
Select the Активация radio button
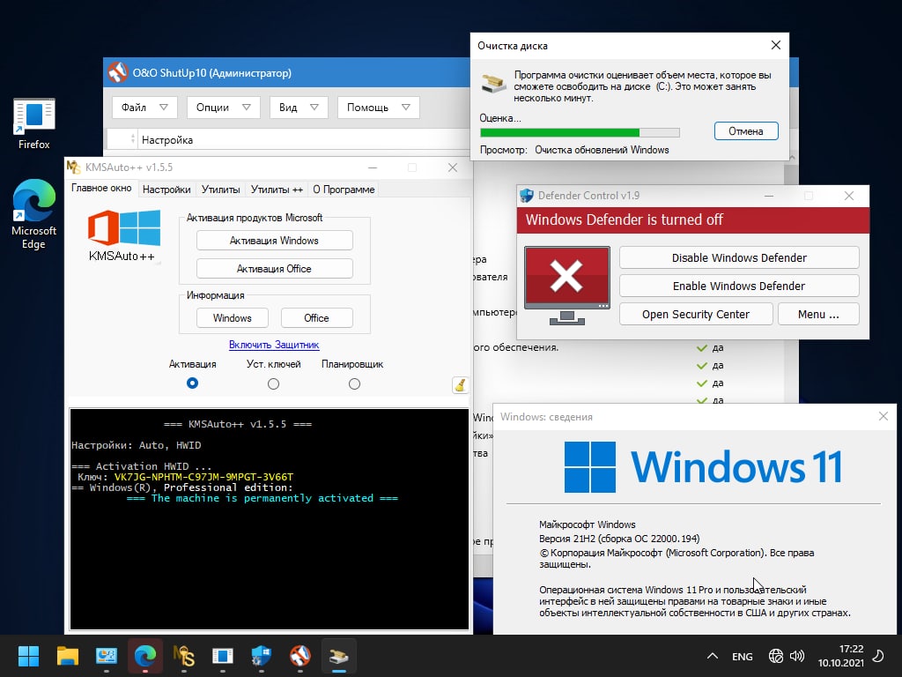[x=193, y=383]
